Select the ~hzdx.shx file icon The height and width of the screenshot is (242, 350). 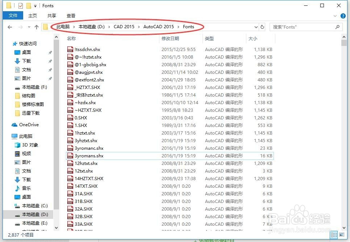click(70, 102)
